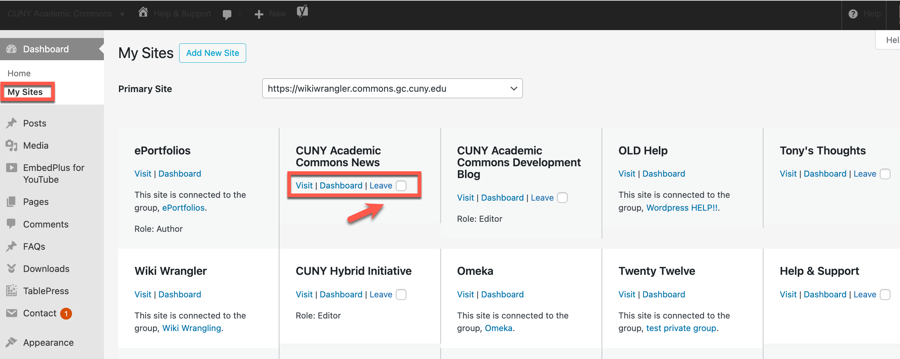The height and width of the screenshot is (359, 900).
Task: Open Dashboard for CUNY Hybrid Initiative
Action: click(341, 295)
